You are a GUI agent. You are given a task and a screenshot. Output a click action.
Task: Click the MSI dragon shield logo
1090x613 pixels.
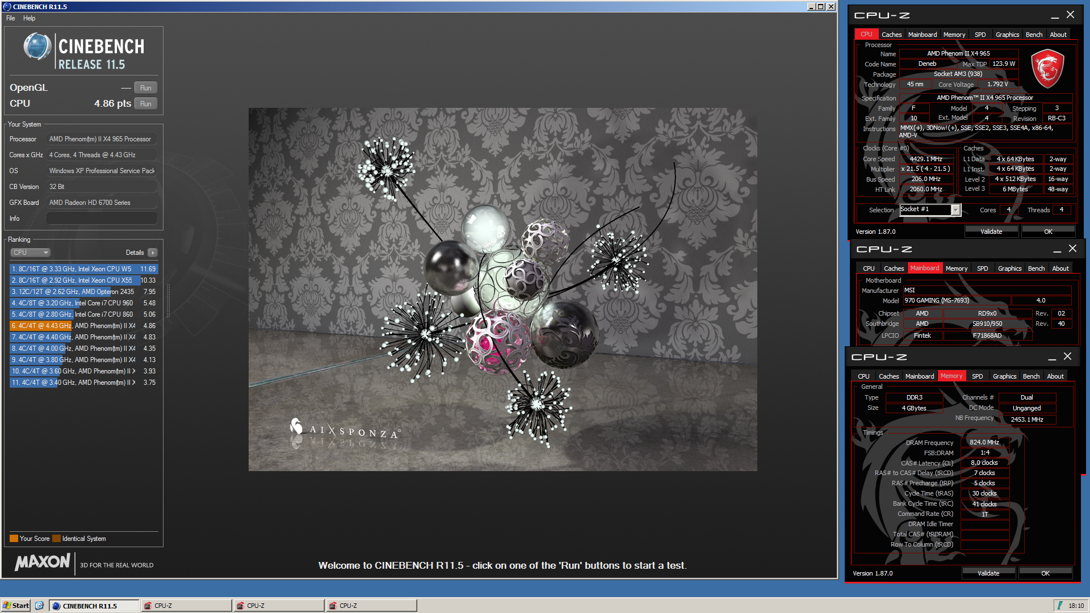[1047, 68]
